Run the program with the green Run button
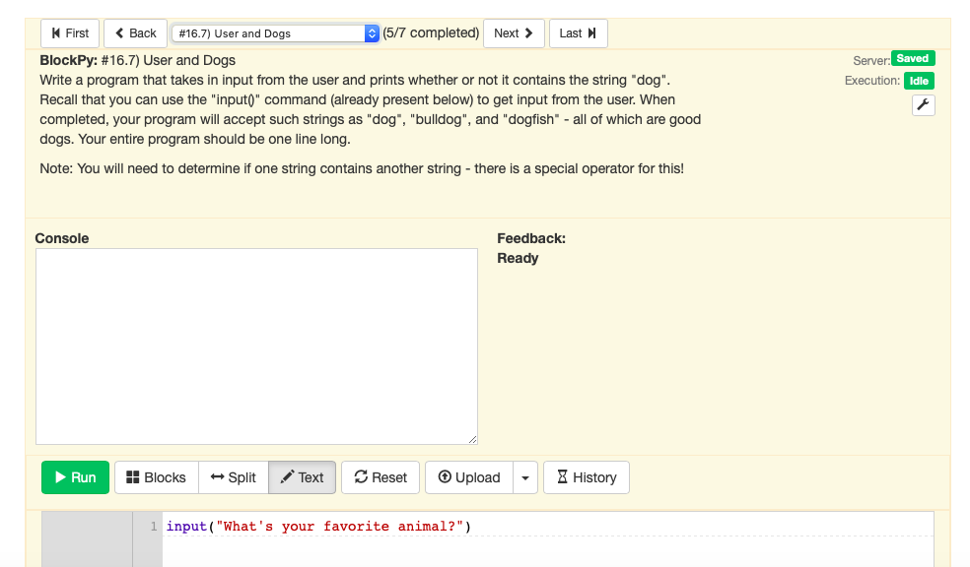The height and width of the screenshot is (567, 970). point(76,477)
